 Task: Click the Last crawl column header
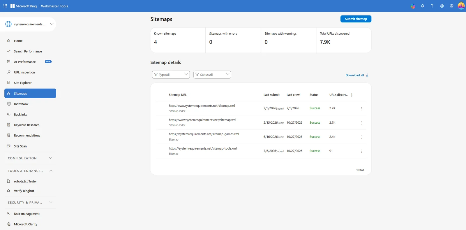point(293,95)
